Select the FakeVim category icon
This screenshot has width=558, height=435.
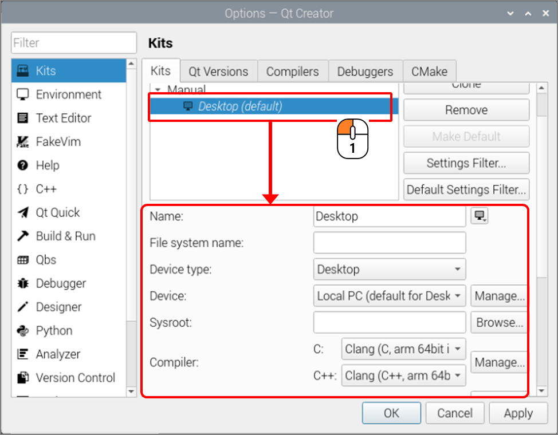tap(23, 141)
